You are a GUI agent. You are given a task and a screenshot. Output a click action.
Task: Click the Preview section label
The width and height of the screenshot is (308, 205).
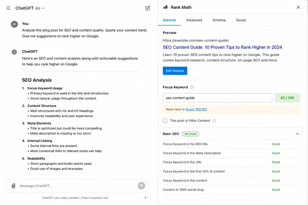pos(170,33)
